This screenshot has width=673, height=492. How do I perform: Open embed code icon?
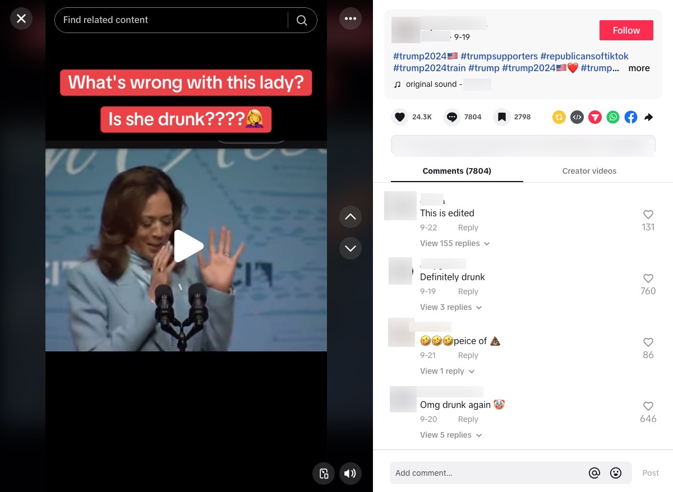pos(577,117)
